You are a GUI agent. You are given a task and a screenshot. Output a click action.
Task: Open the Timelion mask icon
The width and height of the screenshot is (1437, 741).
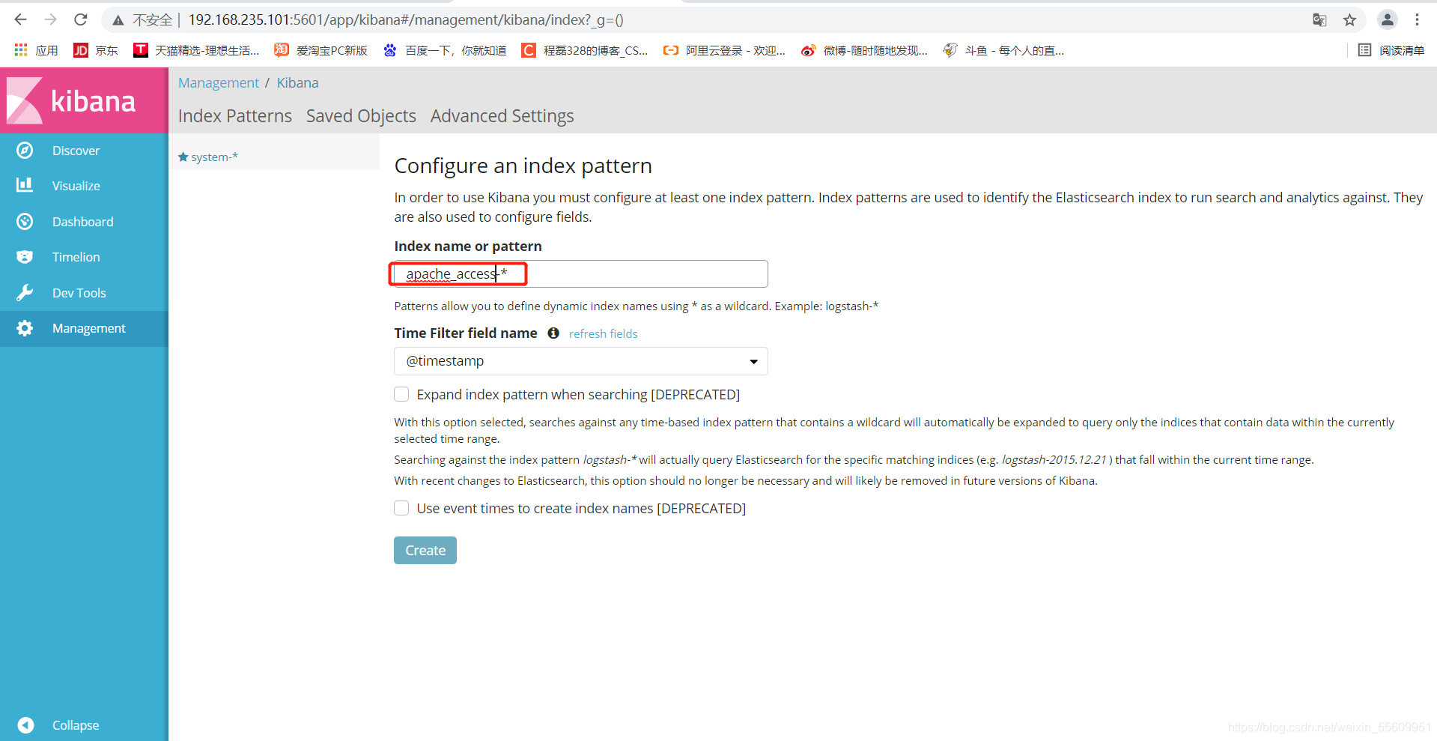25,257
